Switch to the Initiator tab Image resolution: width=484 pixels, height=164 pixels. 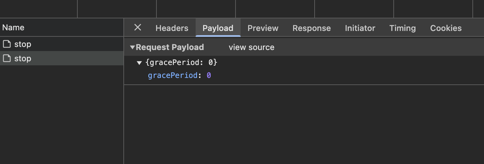(360, 28)
